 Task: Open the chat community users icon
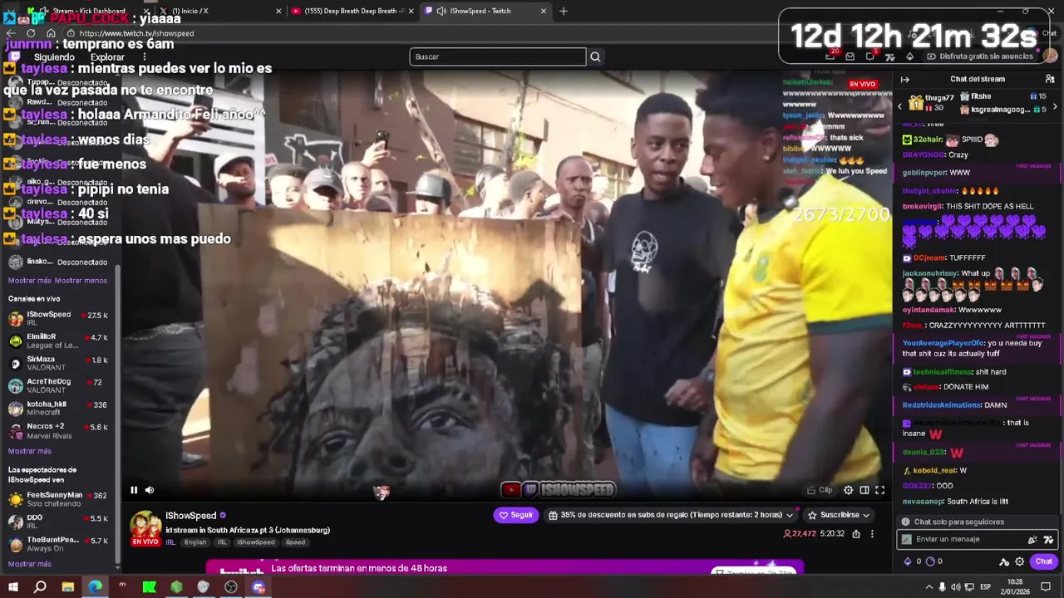point(1050,79)
